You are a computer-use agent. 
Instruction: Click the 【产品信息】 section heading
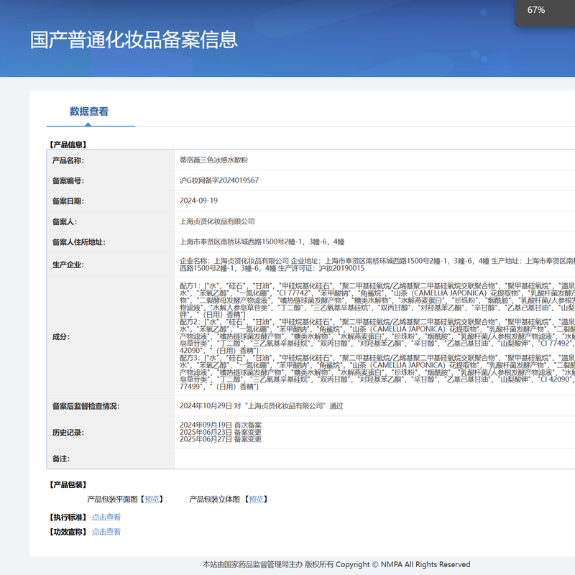(x=67, y=144)
